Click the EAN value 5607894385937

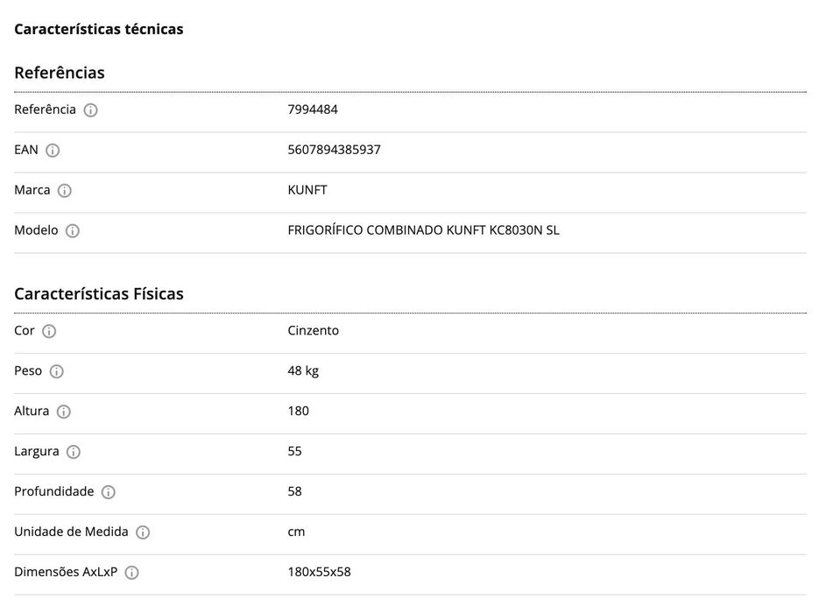[334, 150]
